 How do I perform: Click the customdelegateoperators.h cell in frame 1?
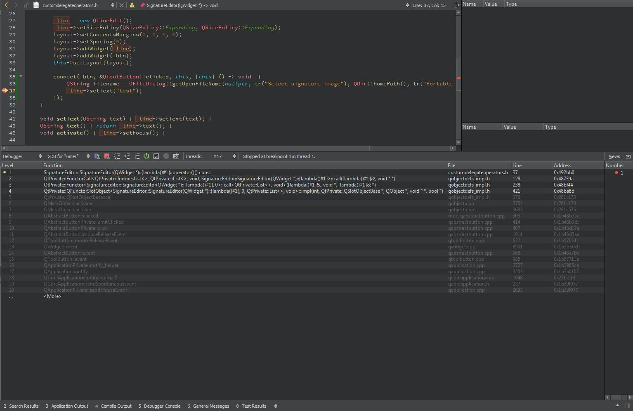point(478,172)
